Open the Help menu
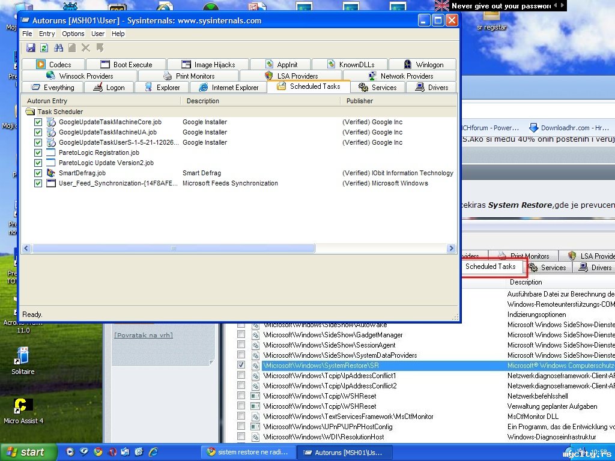This screenshot has height=461, width=615. coord(118,34)
